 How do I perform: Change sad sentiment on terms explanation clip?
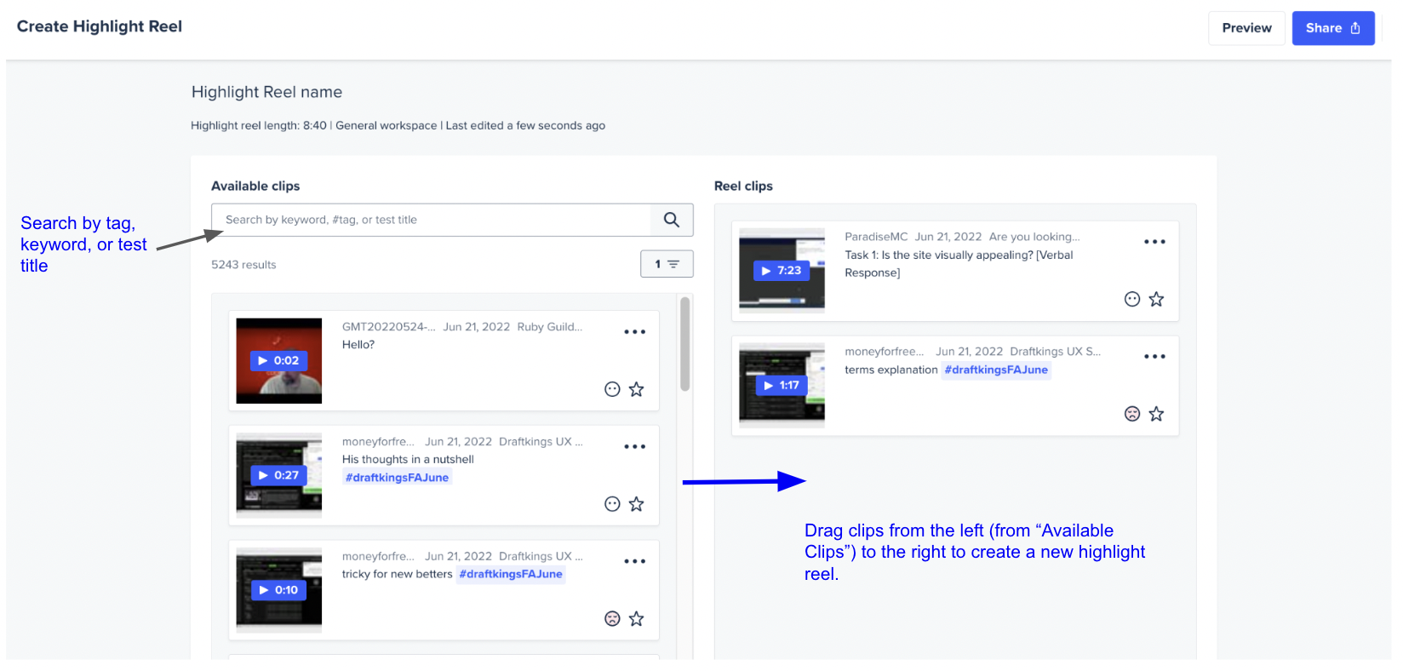click(1132, 414)
